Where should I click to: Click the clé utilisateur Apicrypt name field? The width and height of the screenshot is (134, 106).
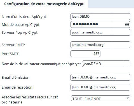[x=106, y=64]
